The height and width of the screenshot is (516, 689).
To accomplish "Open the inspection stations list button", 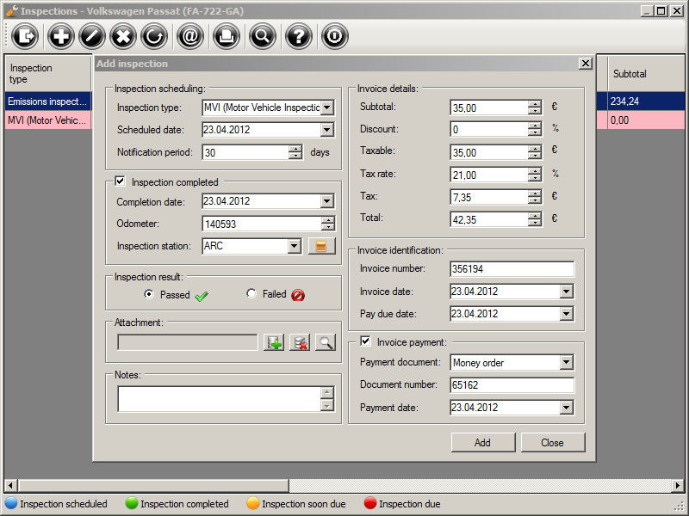I will click(321, 246).
